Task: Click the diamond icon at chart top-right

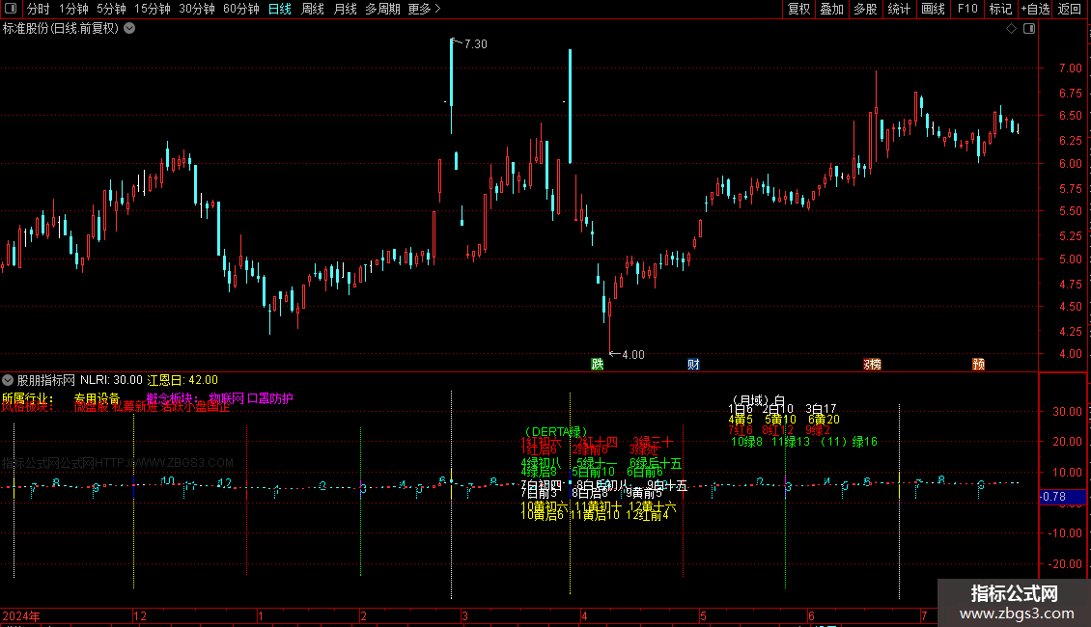Action: 1011,29
